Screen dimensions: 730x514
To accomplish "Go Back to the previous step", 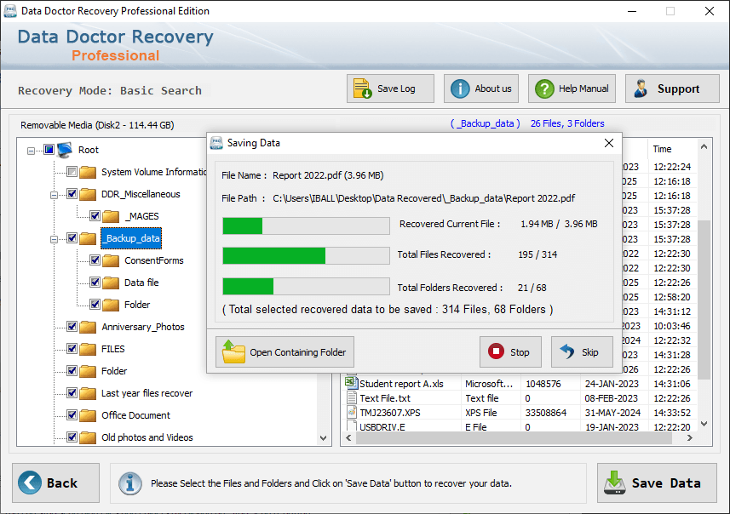I will (x=56, y=483).
